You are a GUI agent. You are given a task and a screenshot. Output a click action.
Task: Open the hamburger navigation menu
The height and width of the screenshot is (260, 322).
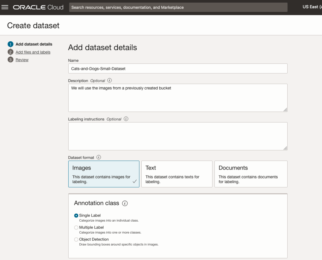pyautogui.click(x=5, y=7)
